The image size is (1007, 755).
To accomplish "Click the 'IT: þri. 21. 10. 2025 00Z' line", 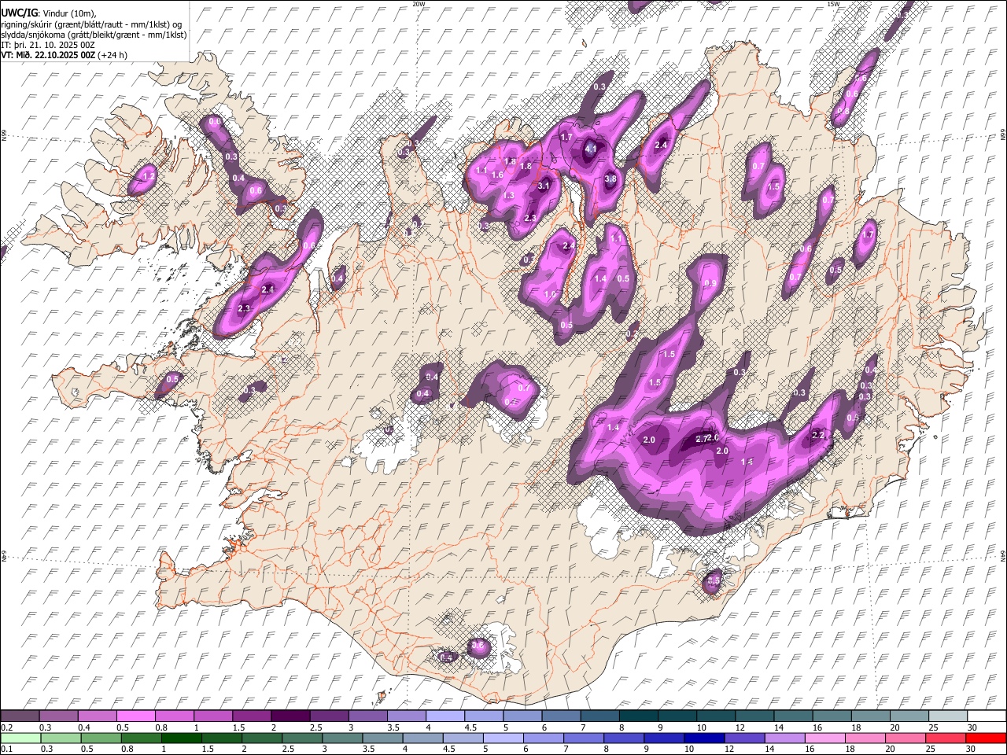I will tap(48, 45).
